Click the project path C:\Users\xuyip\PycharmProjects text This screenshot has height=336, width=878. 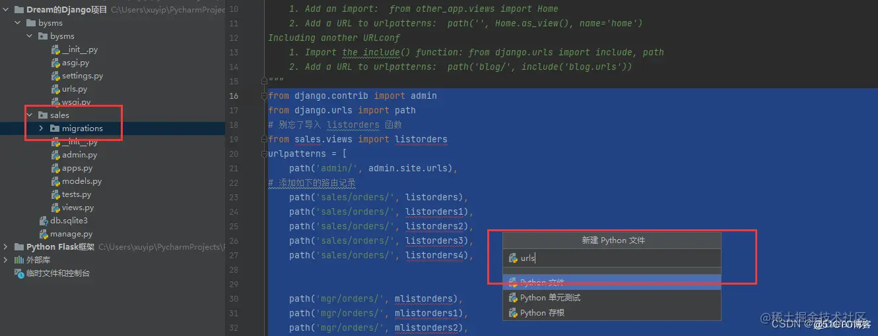pos(168,10)
